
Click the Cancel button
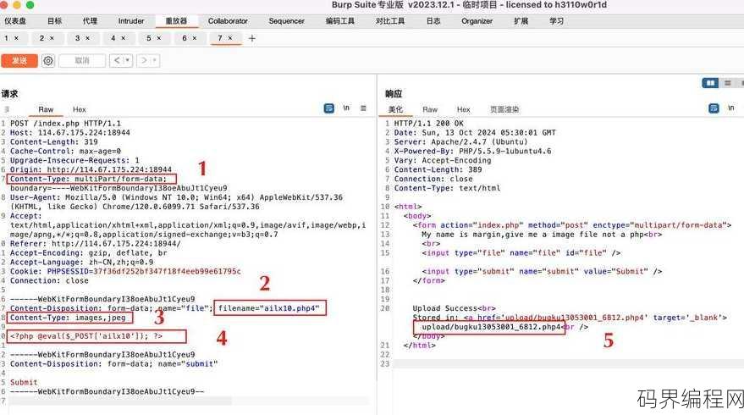(82, 61)
